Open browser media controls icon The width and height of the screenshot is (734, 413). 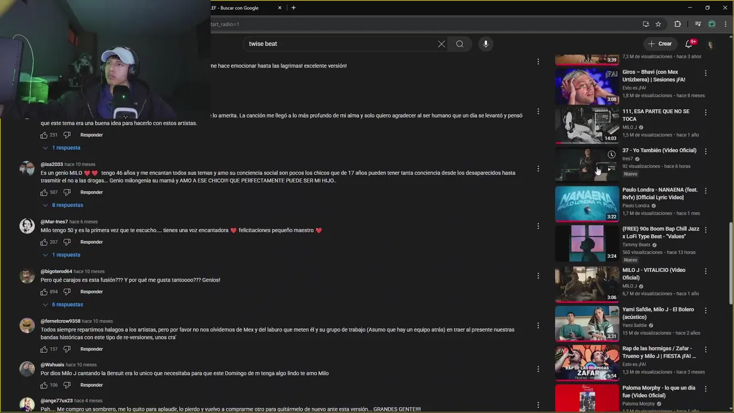[698, 24]
